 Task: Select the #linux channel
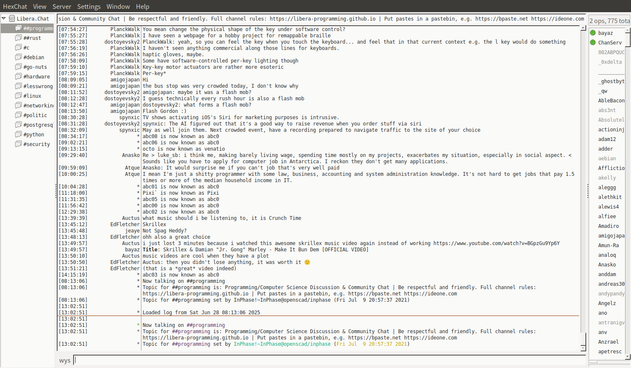click(32, 96)
